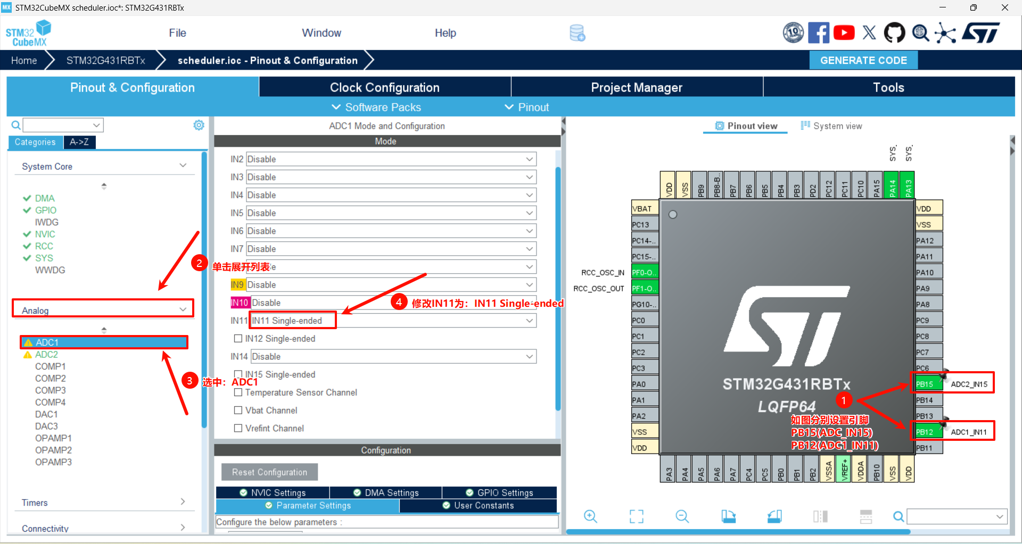Click the settings gear in category panel
The height and width of the screenshot is (544, 1022).
coord(199,125)
